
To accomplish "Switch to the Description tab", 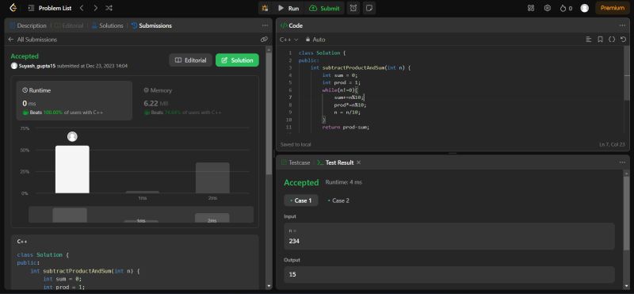I will click(x=28, y=25).
